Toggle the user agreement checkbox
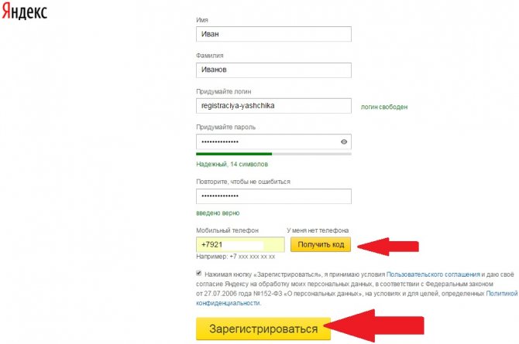Screen dimensions: 519x344 coord(198,274)
